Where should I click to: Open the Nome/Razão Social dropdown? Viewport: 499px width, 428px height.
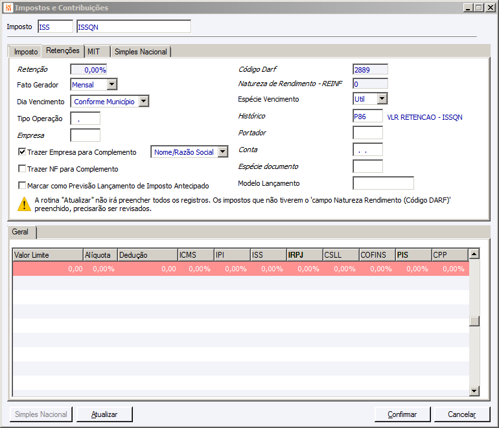click(223, 152)
